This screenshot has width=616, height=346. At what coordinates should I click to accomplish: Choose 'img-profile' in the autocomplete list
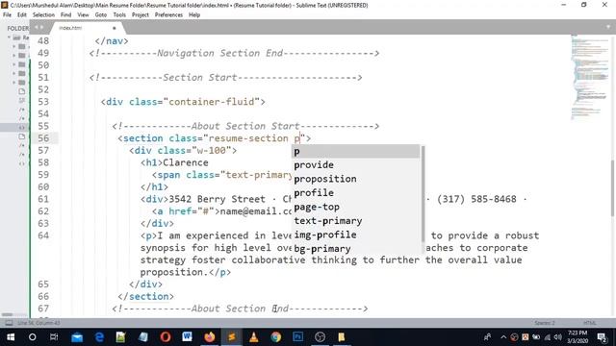coord(355,235)
